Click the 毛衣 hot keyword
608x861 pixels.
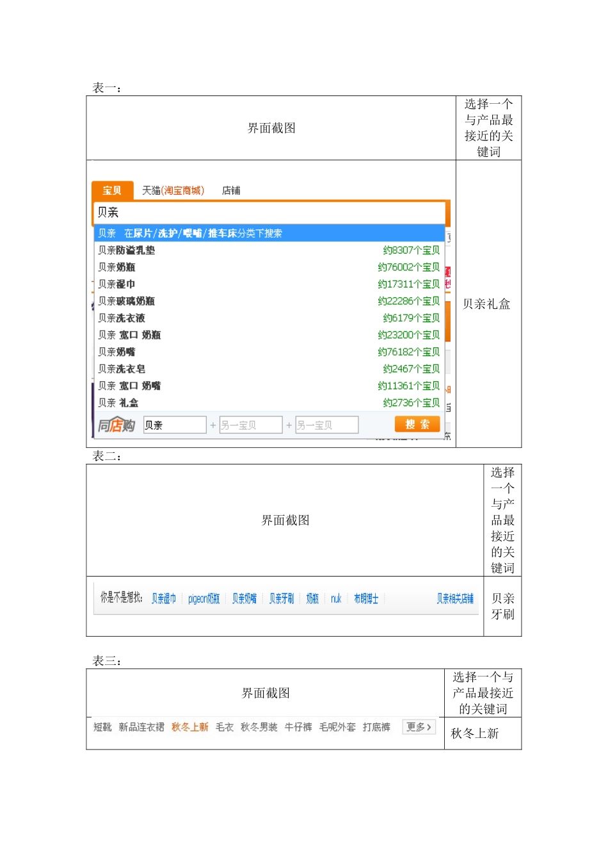point(225,727)
